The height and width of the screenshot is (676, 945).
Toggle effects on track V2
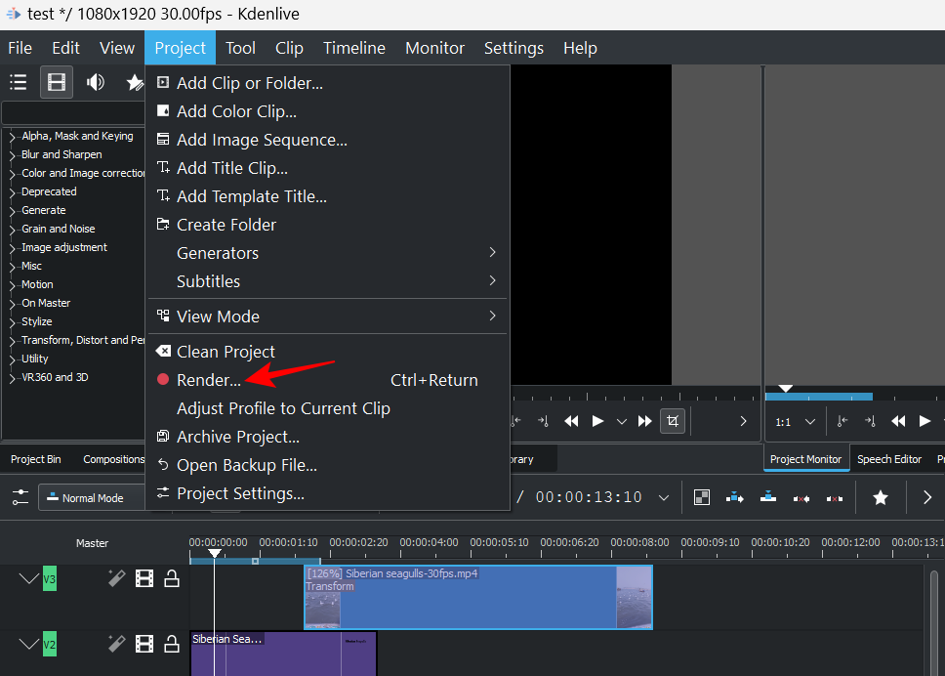[116, 644]
